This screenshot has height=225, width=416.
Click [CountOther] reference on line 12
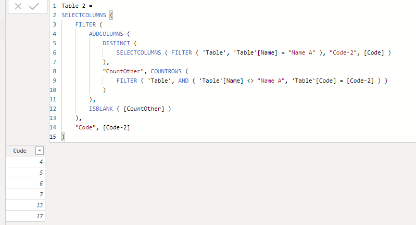[x=144, y=109]
